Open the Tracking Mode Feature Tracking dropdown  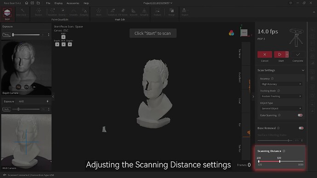281,96
